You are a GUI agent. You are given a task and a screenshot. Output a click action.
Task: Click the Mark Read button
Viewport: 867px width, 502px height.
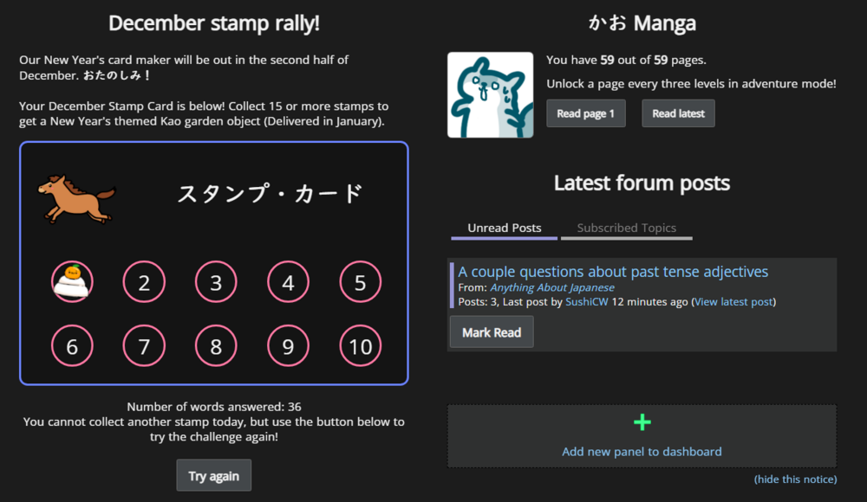491,331
